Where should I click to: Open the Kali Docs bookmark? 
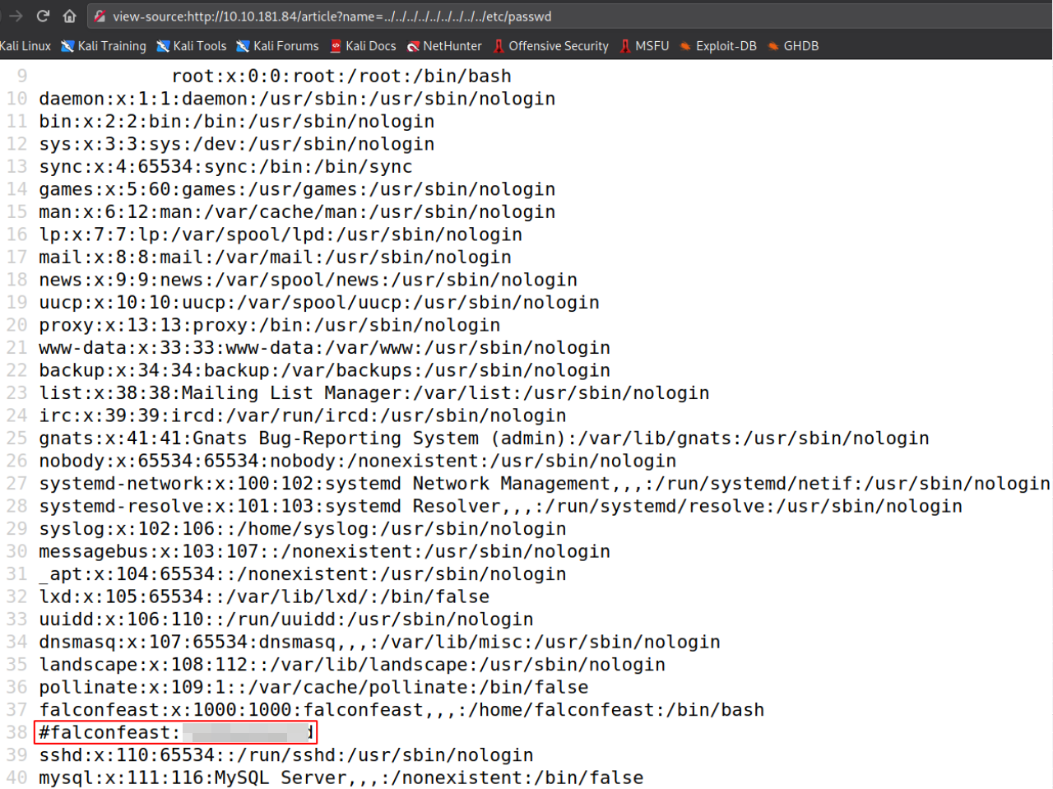coord(363,46)
